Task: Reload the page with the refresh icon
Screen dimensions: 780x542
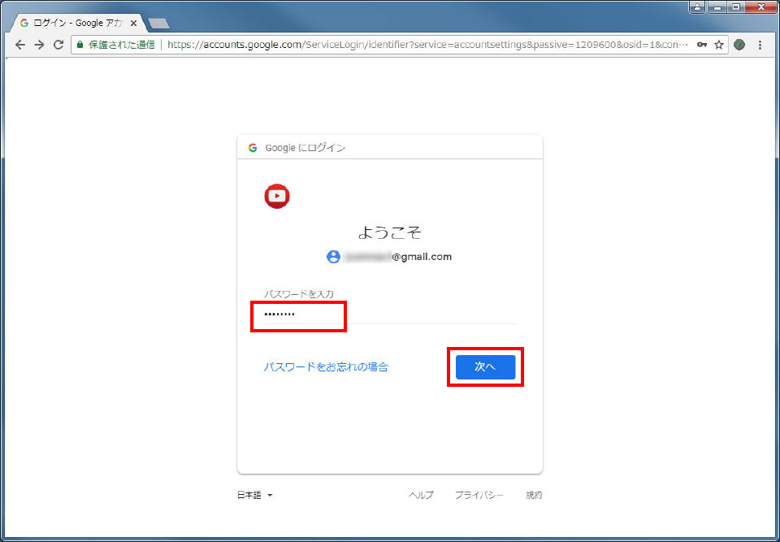Action: [x=58, y=45]
